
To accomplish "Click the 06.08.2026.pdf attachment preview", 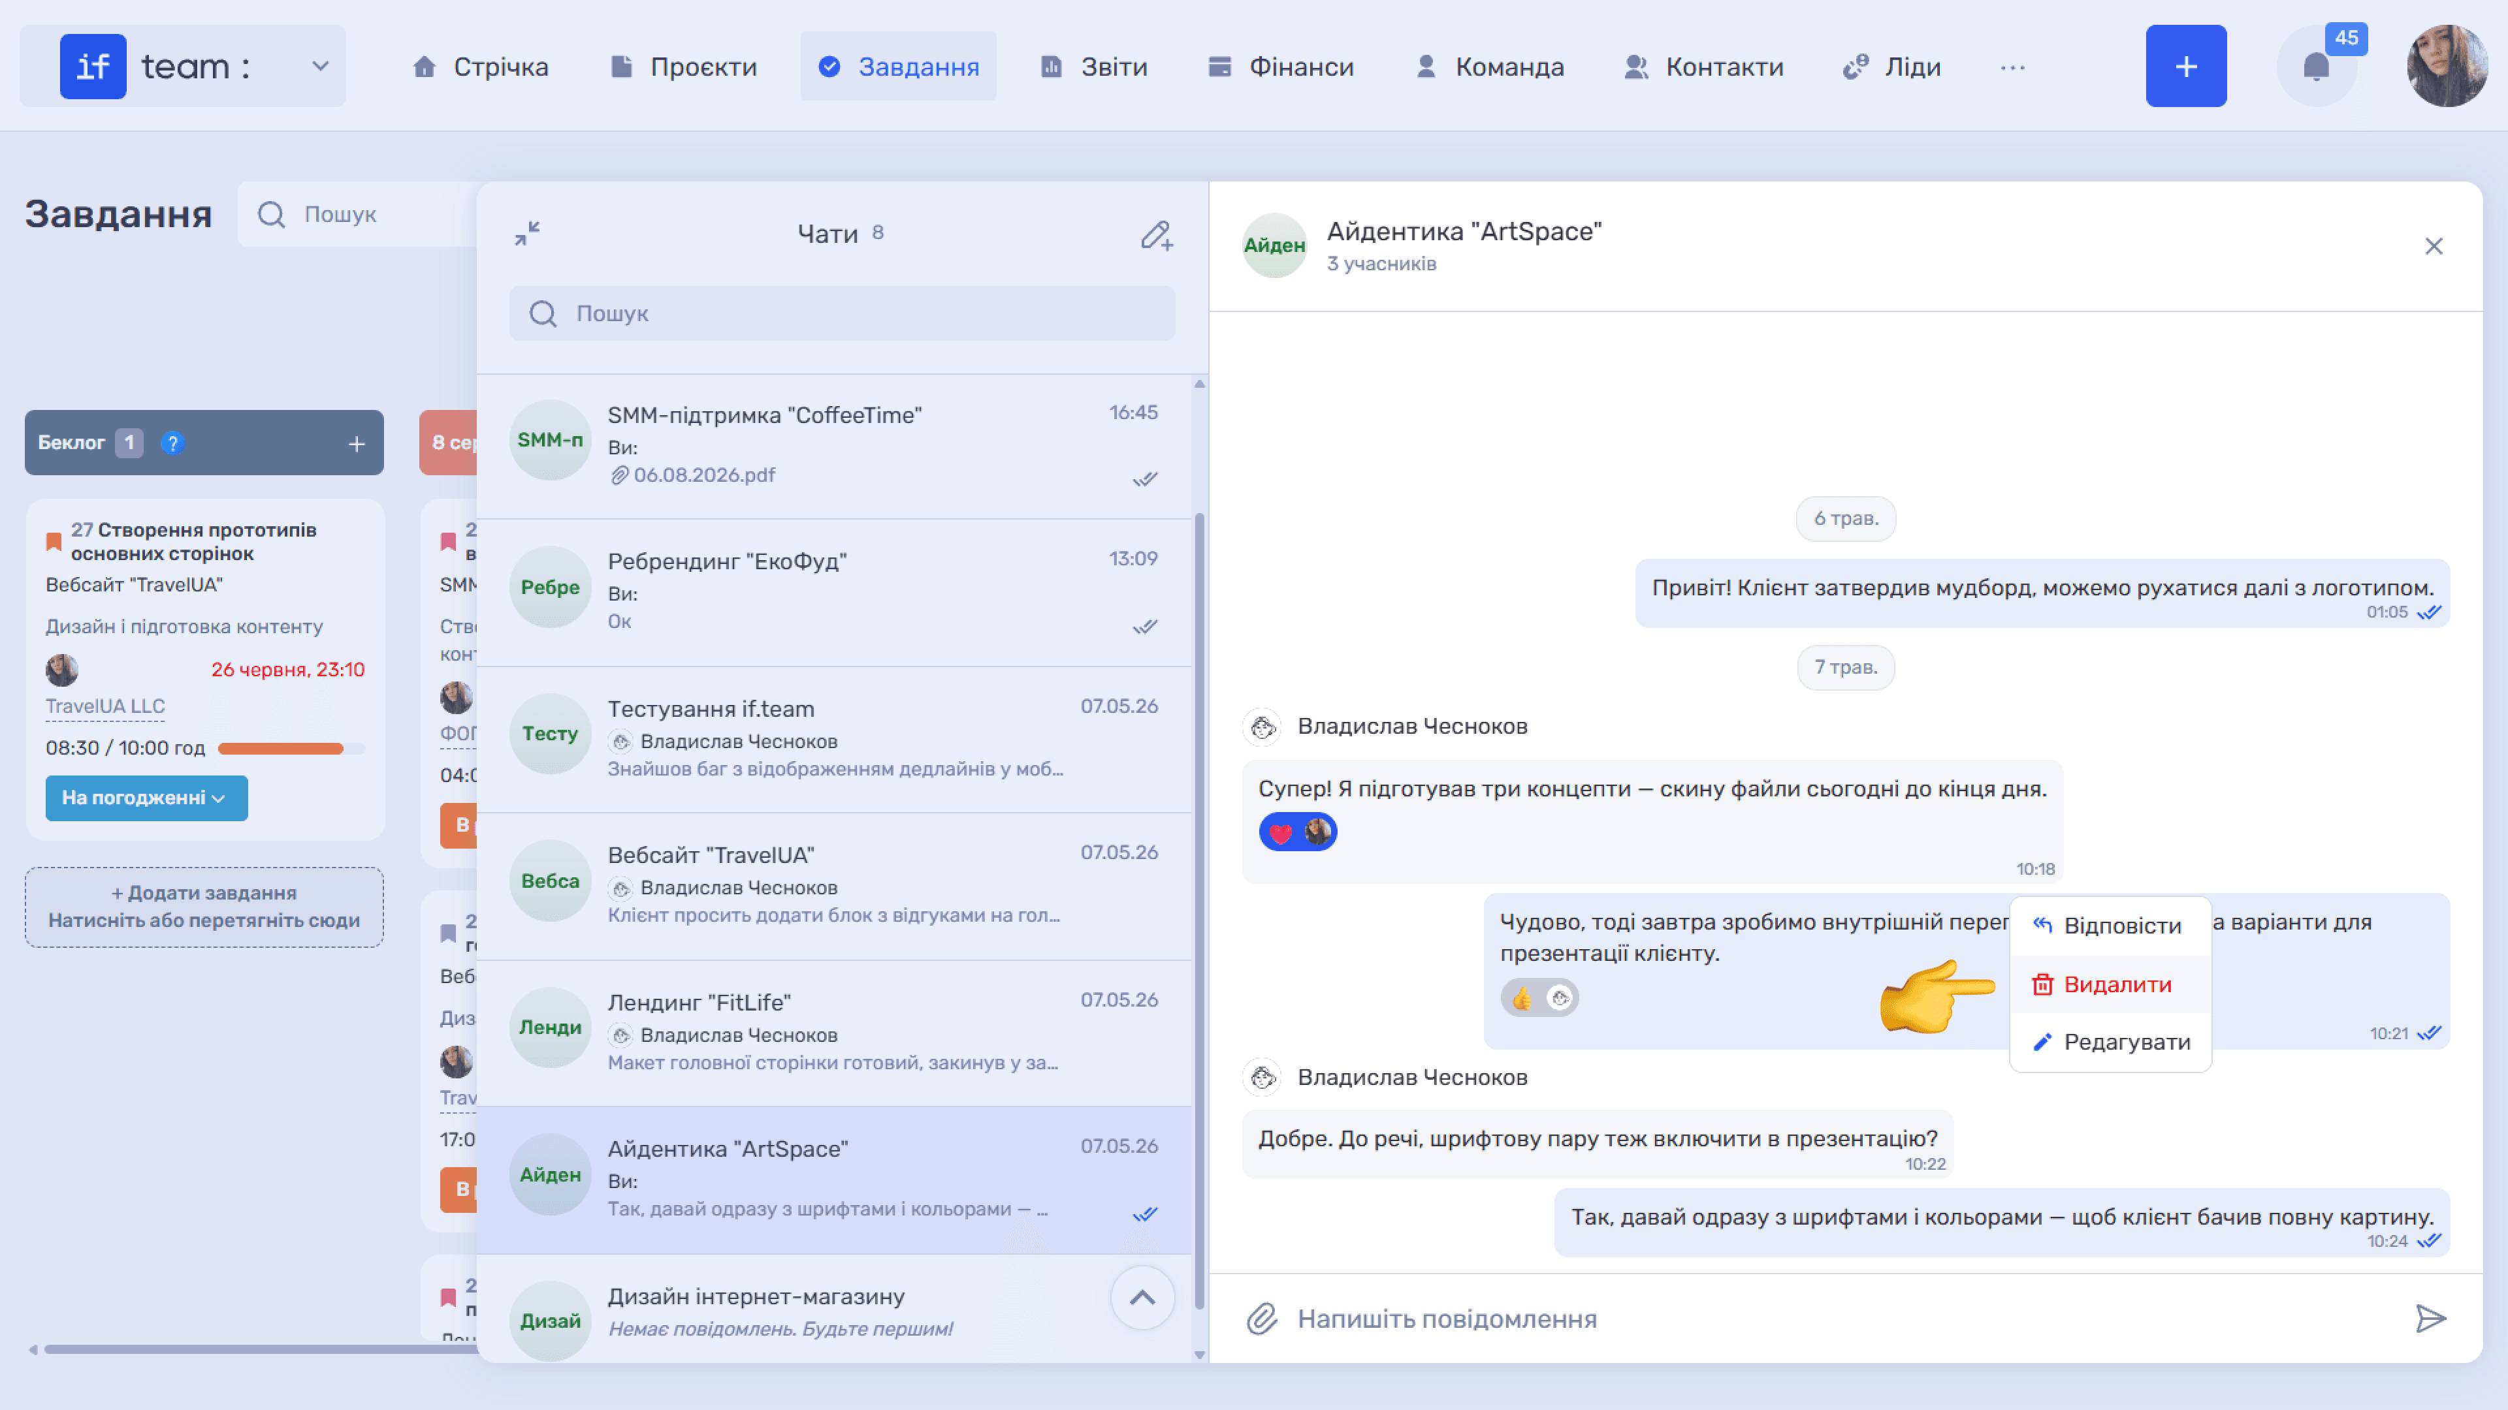I will click(693, 475).
